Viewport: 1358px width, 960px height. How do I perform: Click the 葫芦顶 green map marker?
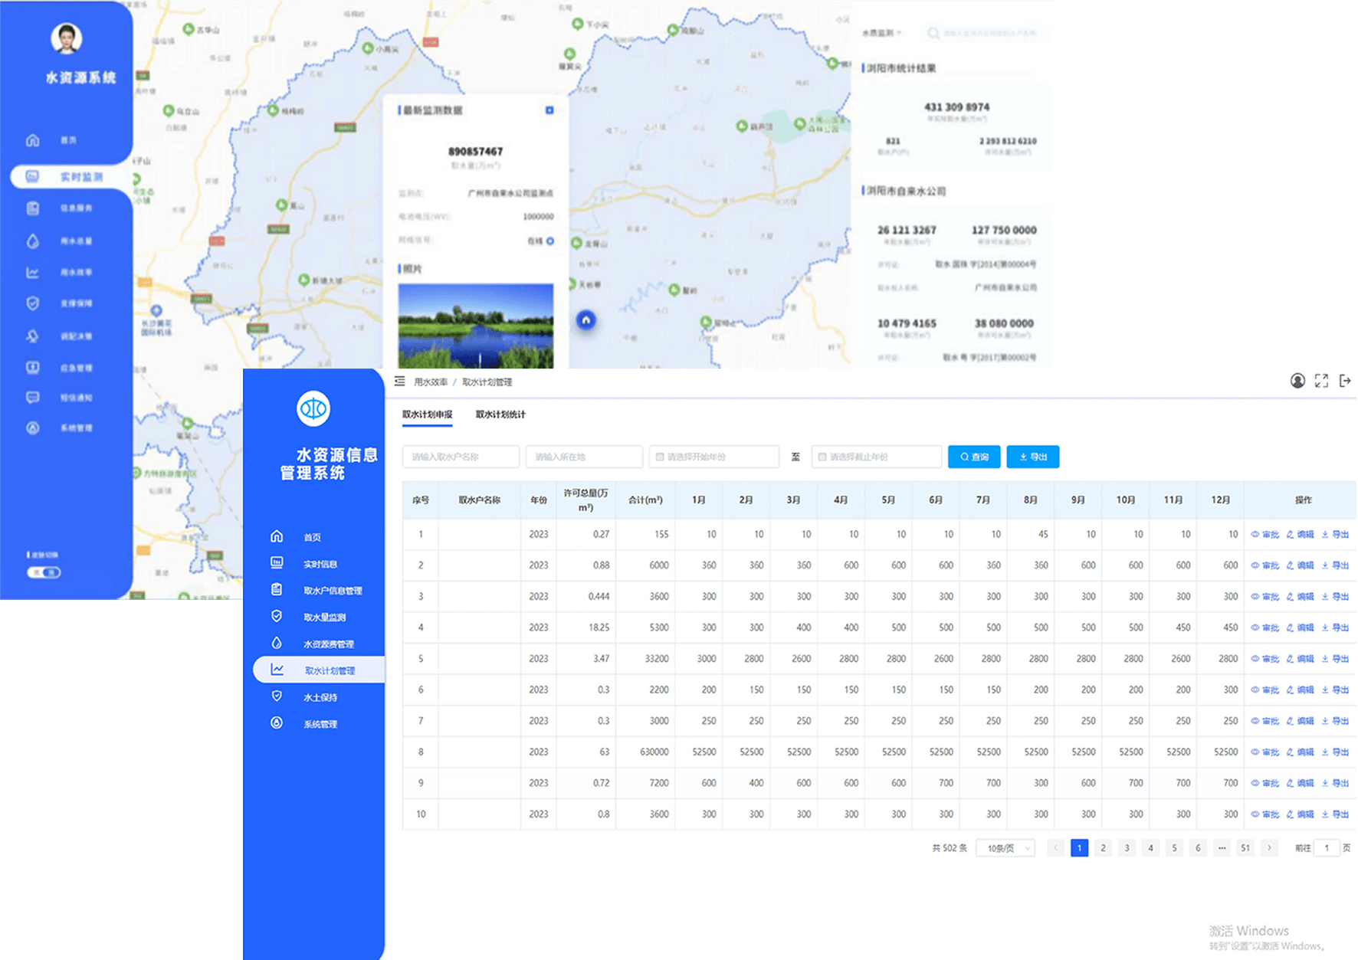pos(741,126)
